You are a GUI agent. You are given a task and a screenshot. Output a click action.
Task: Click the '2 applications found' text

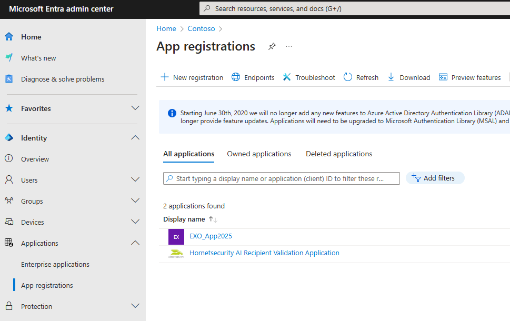pyautogui.click(x=194, y=206)
